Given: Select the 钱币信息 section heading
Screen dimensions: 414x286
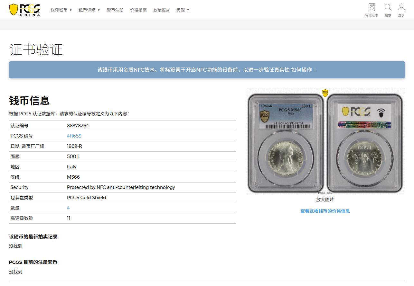Looking at the screenshot, I should pyautogui.click(x=29, y=101).
